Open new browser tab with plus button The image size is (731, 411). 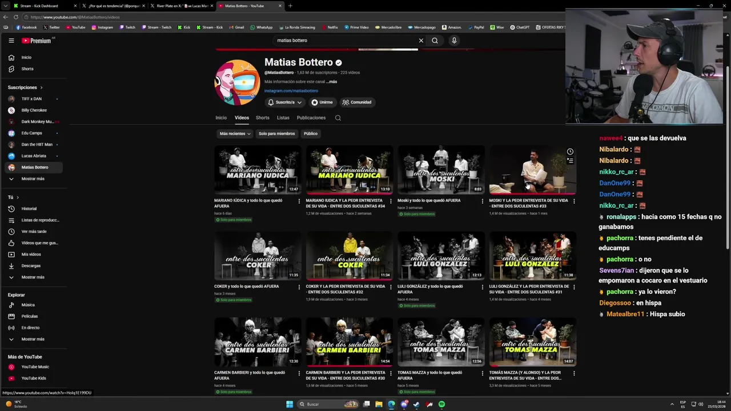290,6
